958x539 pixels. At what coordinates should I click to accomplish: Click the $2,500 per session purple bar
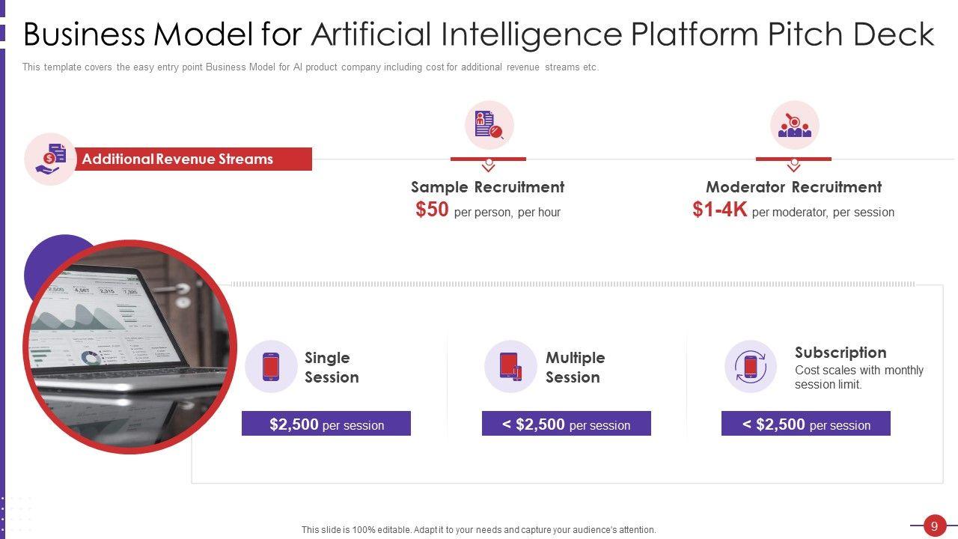326,424
